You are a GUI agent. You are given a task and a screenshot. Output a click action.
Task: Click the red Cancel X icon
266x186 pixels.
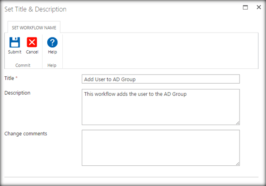point(32,43)
